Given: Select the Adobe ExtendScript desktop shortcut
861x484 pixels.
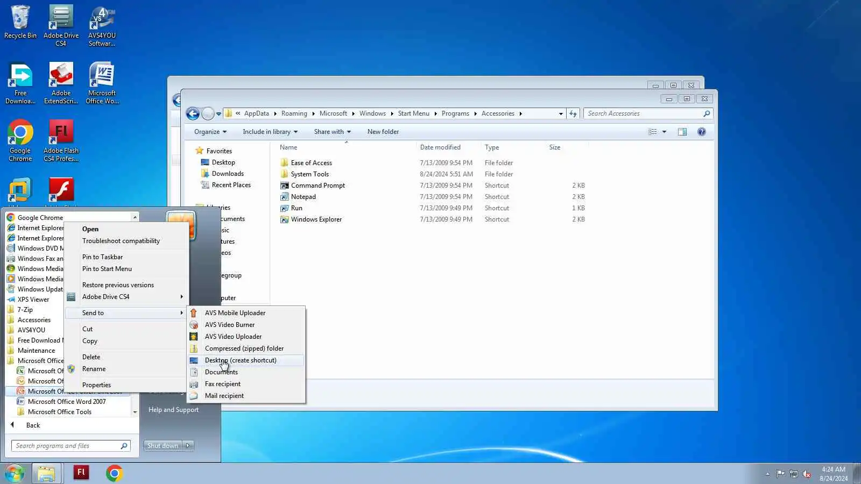Looking at the screenshot, I should (61, 83).
